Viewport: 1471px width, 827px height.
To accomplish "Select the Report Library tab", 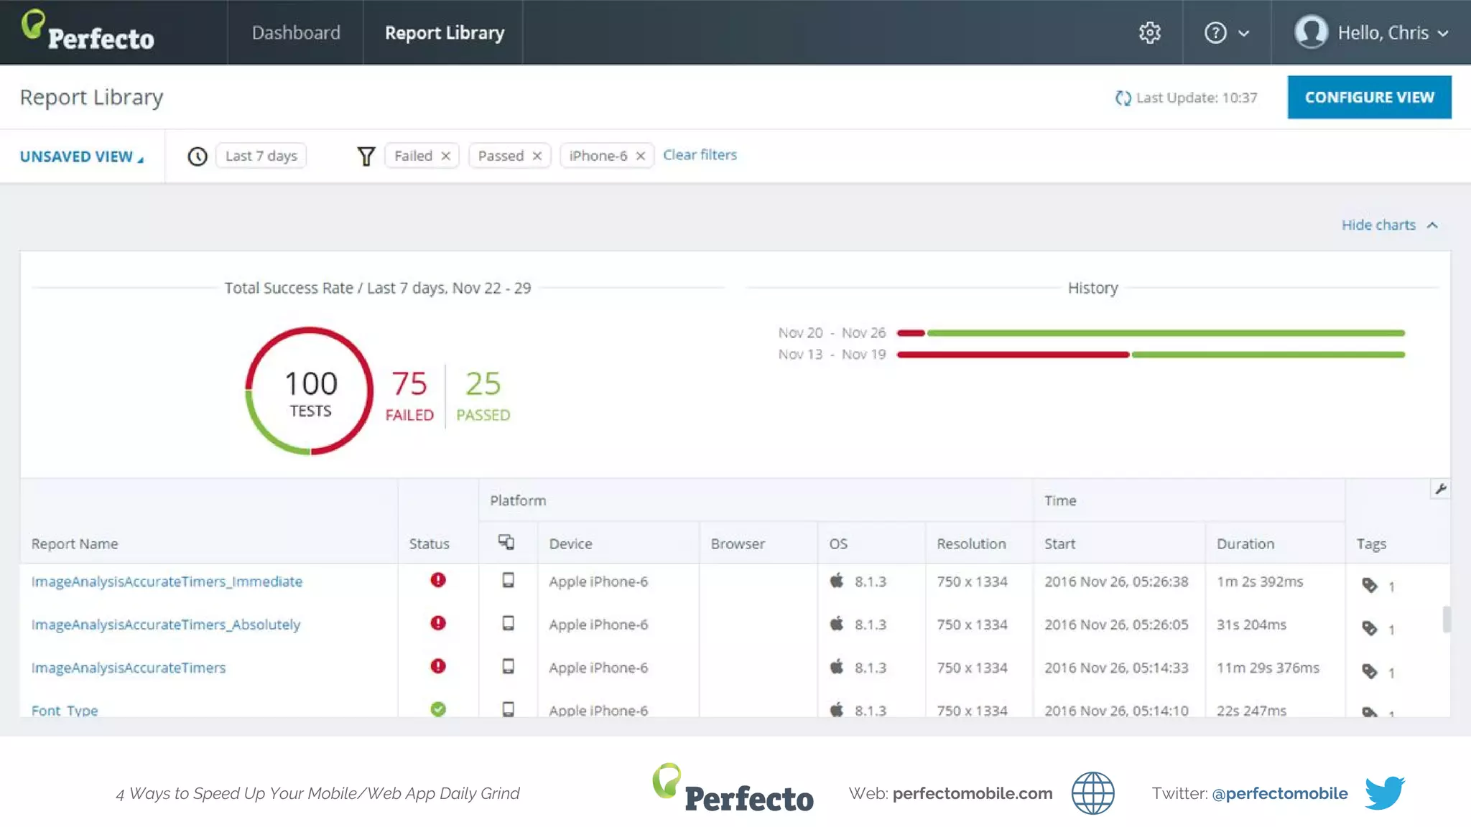I will click(x=445, y=33).
